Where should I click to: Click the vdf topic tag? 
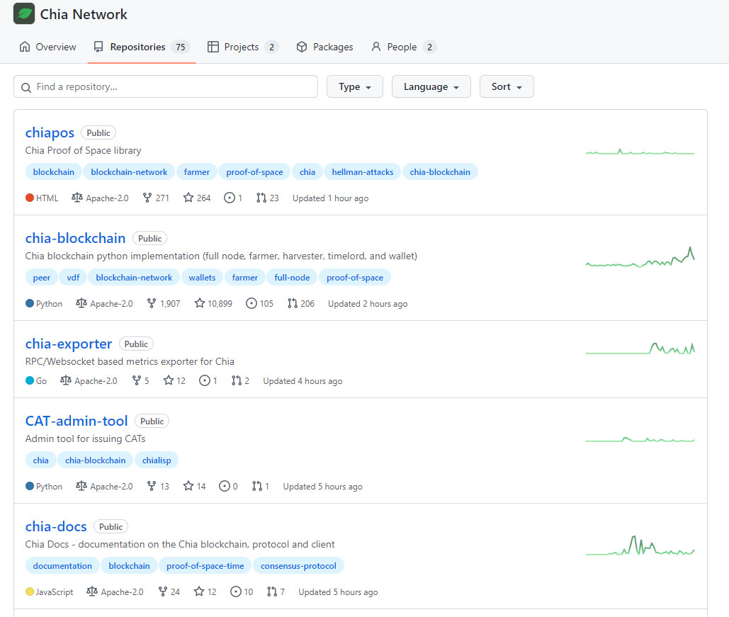point(73,278)
